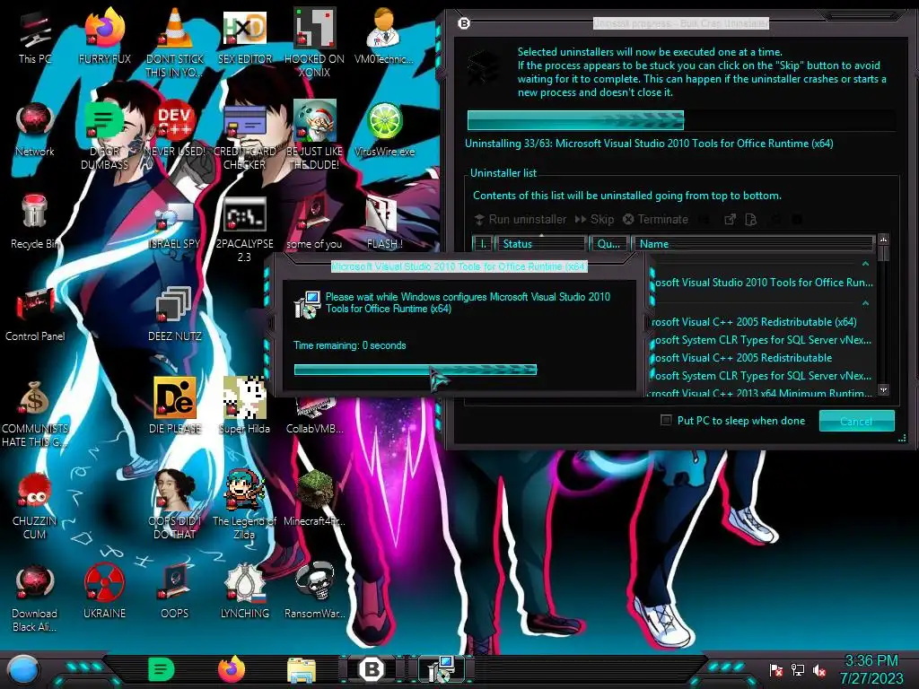919x689 pixels.
Task: Click the Uninstalling 33/63 status text
Action: click(649, 143)
